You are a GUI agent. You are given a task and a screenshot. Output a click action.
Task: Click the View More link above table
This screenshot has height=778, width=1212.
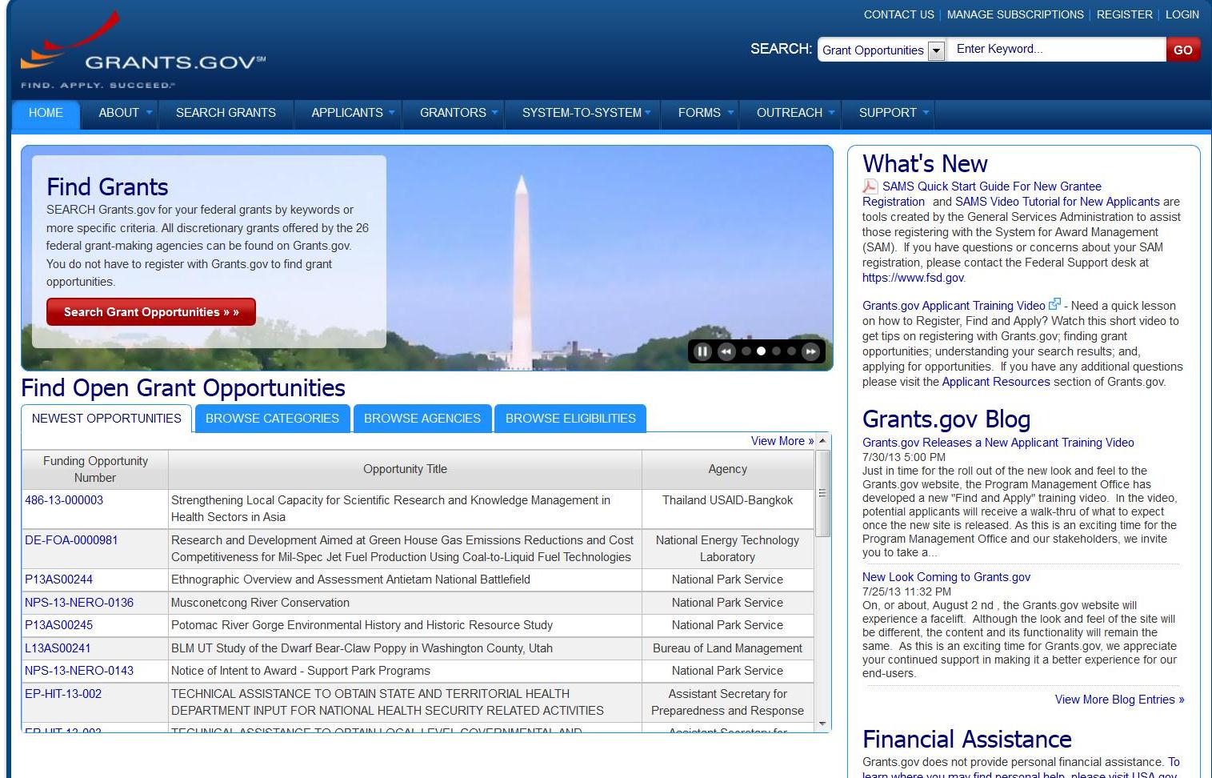pos(782,441)
